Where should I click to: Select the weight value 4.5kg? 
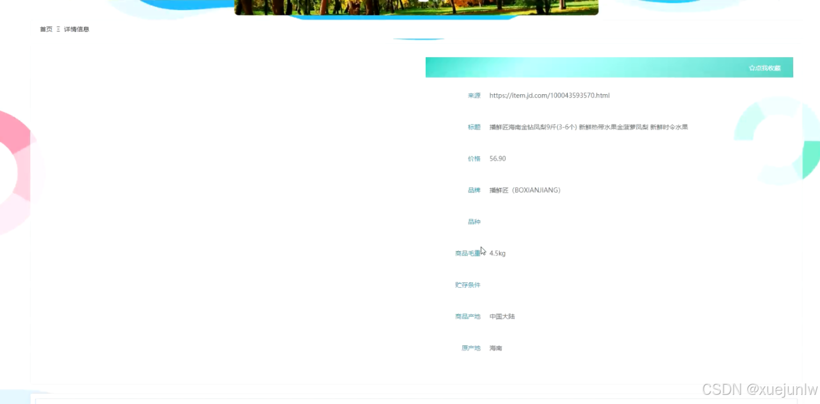click(x=498, y=253)
